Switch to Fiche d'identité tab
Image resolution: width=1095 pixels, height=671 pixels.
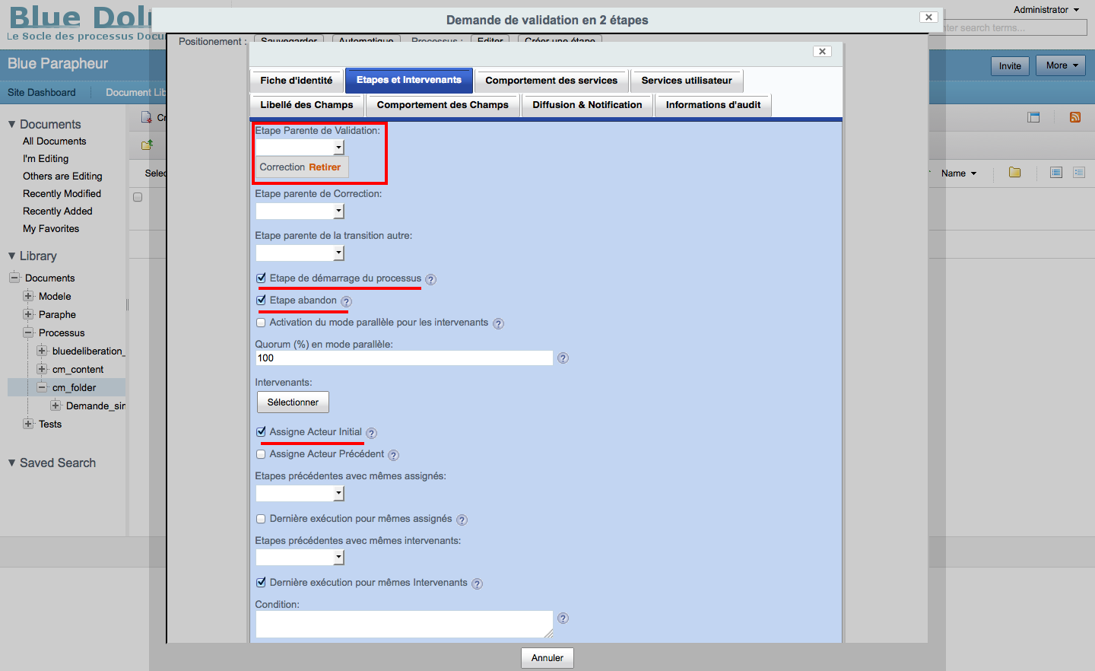point(297,81)
